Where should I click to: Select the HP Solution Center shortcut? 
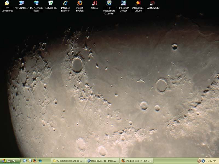click(x=123, y=6)
